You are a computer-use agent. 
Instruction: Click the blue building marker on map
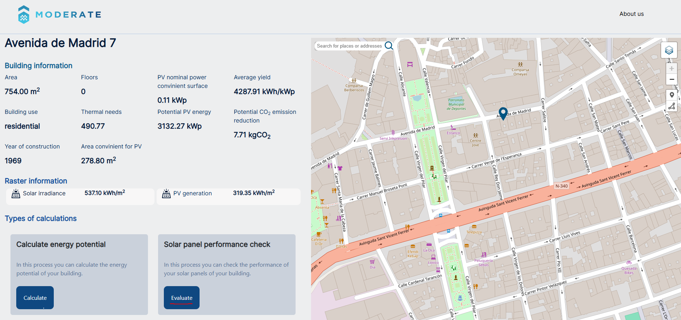coord(503,114)
